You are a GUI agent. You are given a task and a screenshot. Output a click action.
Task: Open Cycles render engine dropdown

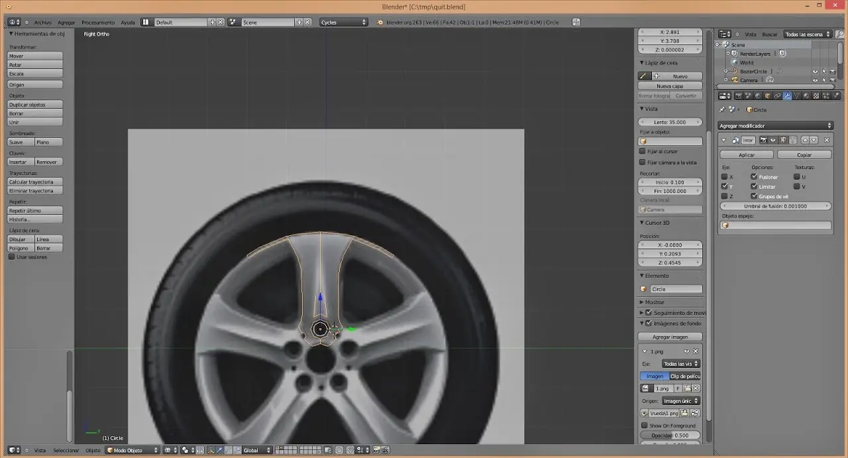point(343,22)
